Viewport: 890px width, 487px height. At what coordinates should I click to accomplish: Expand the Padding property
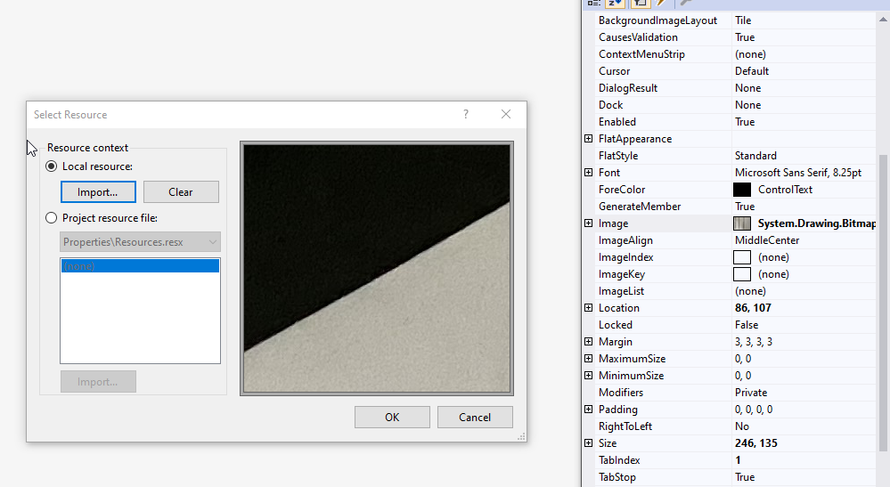pos(589,410)
